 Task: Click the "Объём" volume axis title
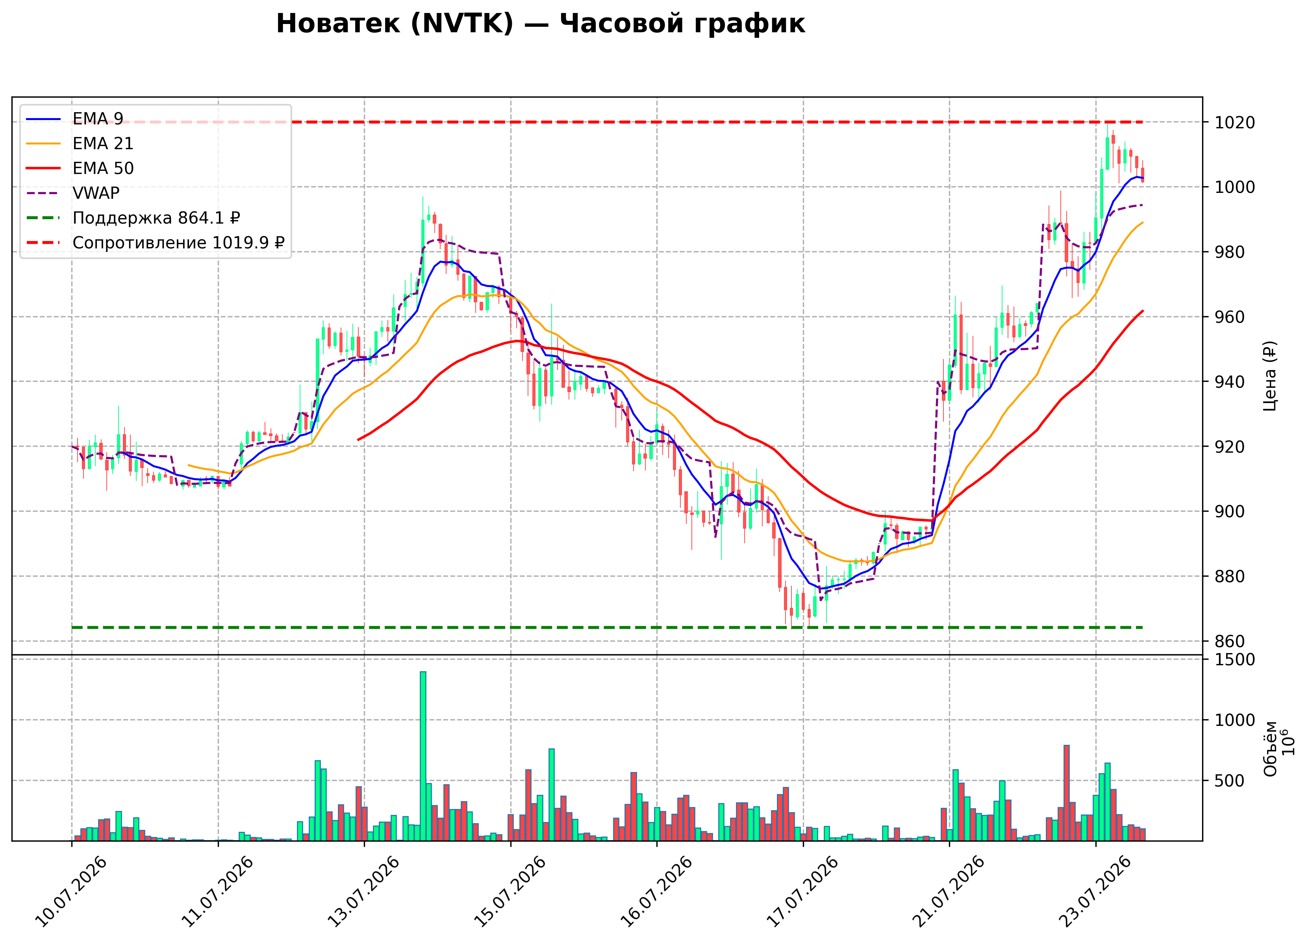pos(1270,749)
